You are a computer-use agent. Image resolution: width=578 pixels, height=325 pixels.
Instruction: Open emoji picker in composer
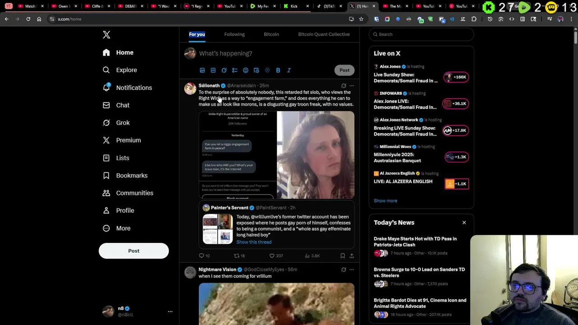tap(246, 70)
